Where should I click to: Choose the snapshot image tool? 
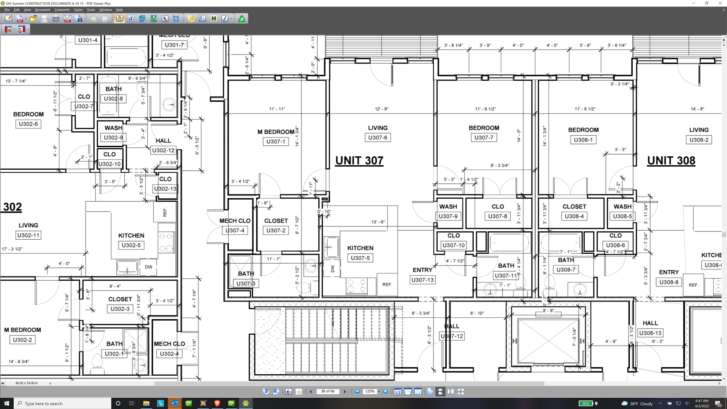153,19
